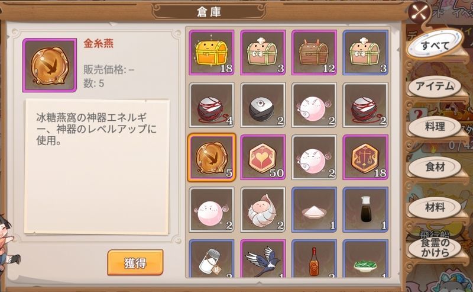
Task: Switch to the すべて tab
Action: point(435,45)
